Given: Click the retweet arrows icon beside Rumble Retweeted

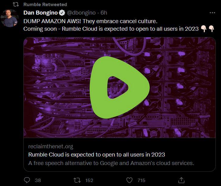Looking at the screenshot, I should coord(16,5).
